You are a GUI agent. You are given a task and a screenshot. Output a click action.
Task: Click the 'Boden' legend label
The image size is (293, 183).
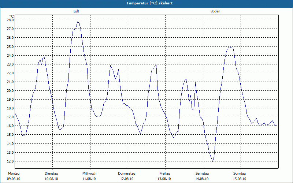pos(215,11)
